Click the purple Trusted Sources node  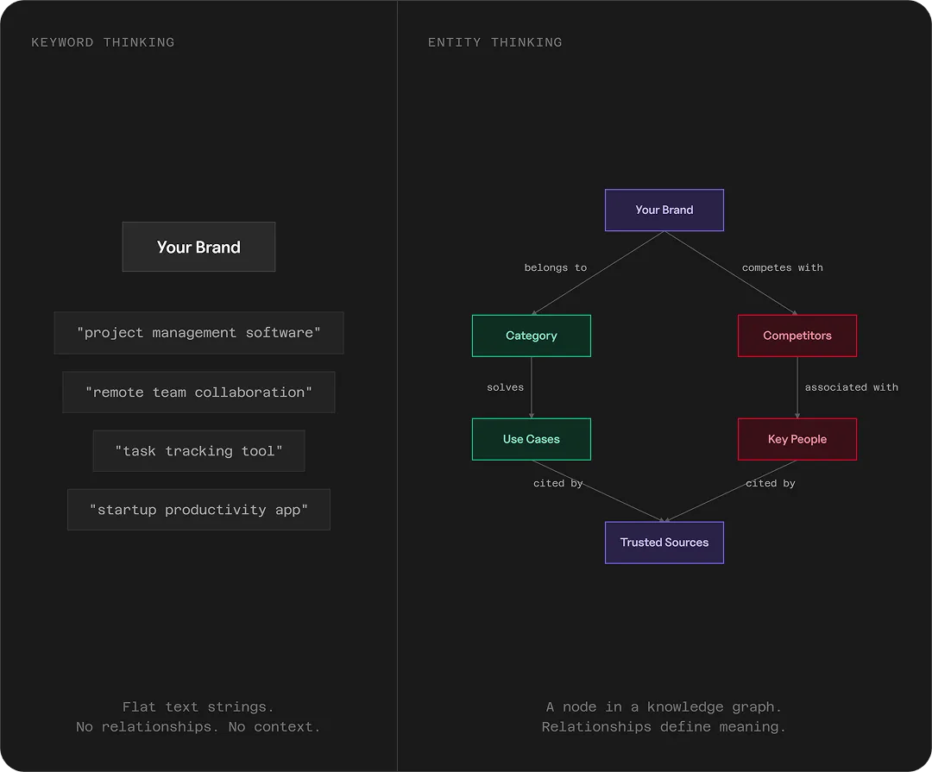click(664, 543)
